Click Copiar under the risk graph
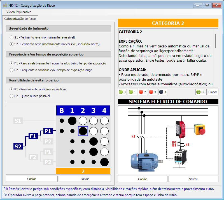 click(32, 179)
